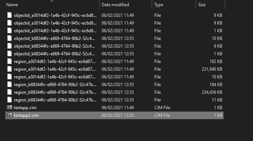The width and height of the screenshot is (253, 141).
Task: Toggle sort direction using the up arrow above Name
Action: pos(52,1)
